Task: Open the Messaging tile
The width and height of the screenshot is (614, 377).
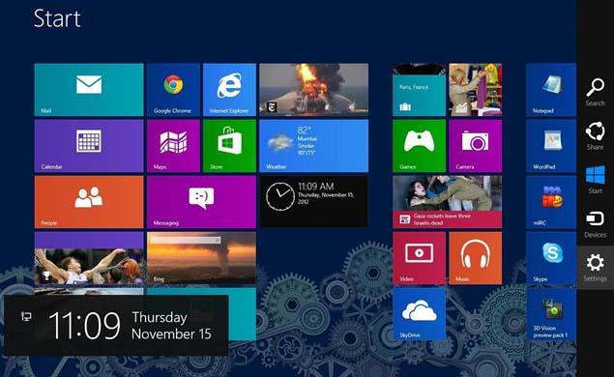Action: point(201,202)
